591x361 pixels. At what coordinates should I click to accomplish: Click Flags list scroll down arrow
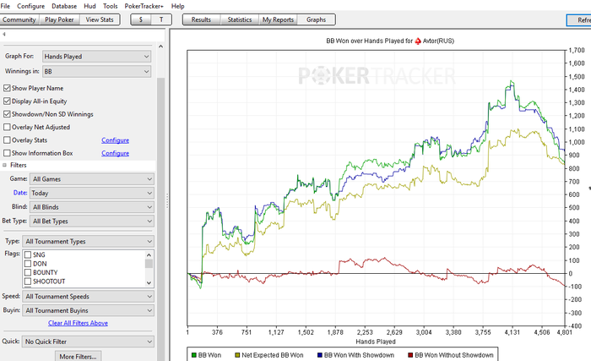tap(149, 282)
